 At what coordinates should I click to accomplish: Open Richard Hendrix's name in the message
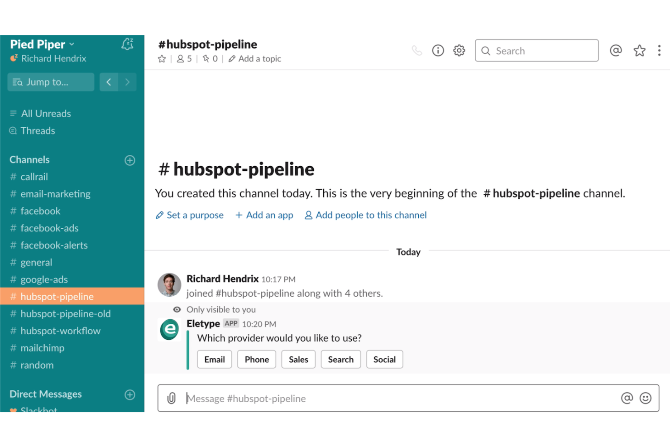point(223,279)
